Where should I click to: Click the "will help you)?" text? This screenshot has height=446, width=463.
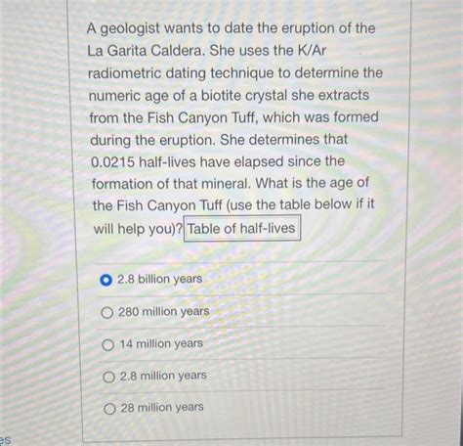[x=138, y=229]
